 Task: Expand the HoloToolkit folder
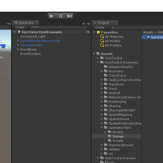(98, 58)
